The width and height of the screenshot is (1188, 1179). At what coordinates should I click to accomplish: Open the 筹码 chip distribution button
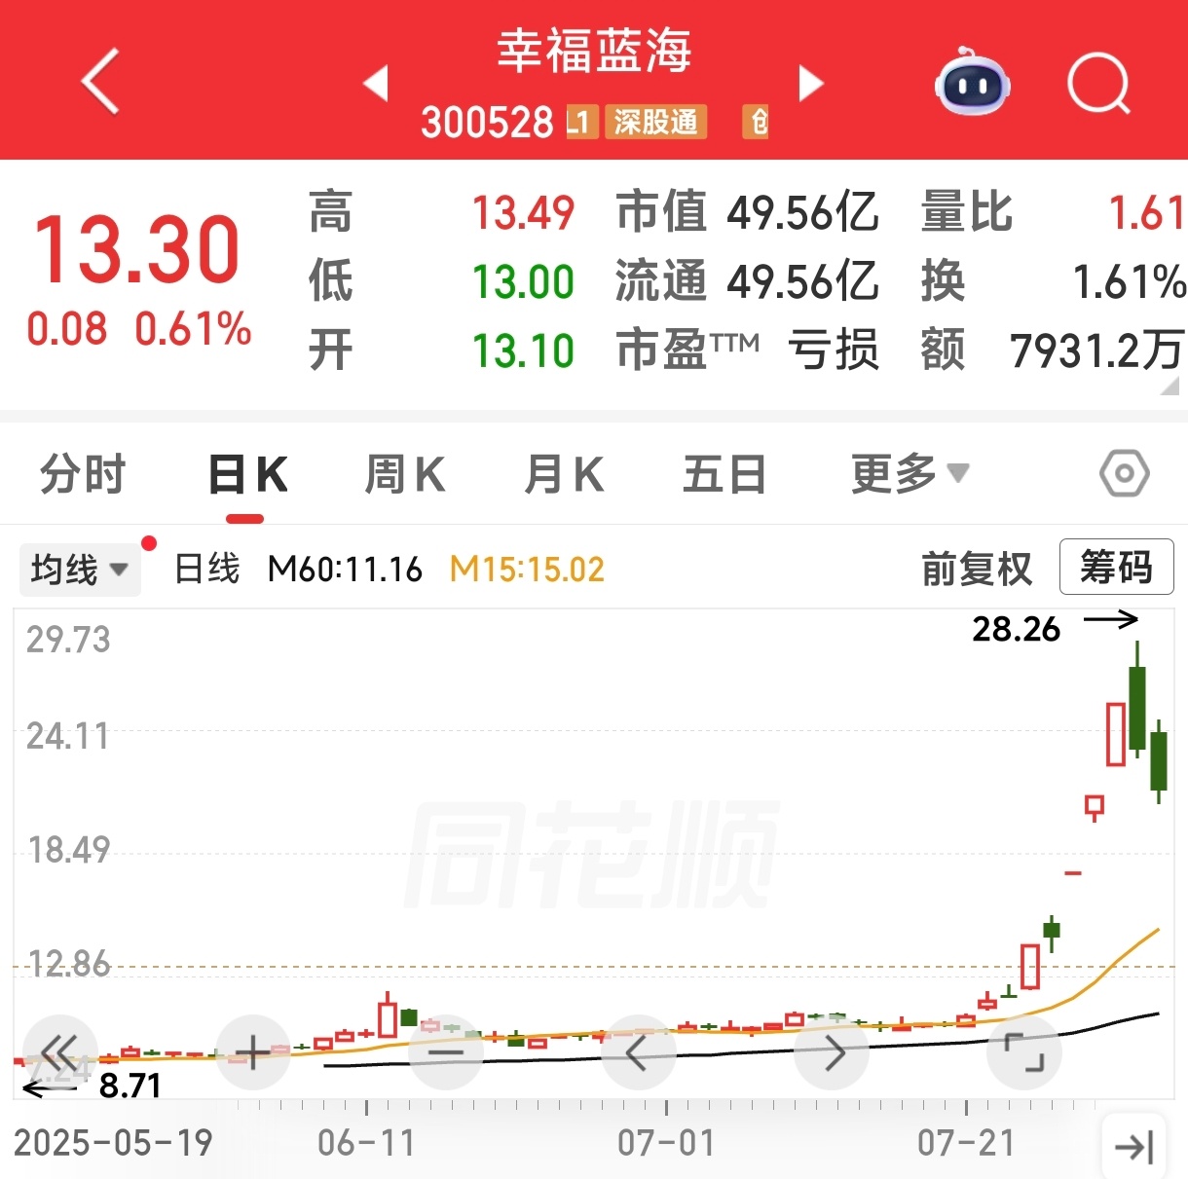[x=1116, y=567]
